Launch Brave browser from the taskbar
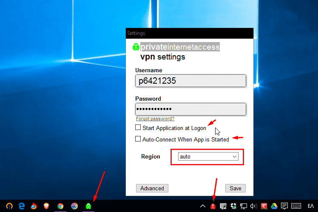The height and width of the screenshot is (212, 318). [x=46, y=206]
